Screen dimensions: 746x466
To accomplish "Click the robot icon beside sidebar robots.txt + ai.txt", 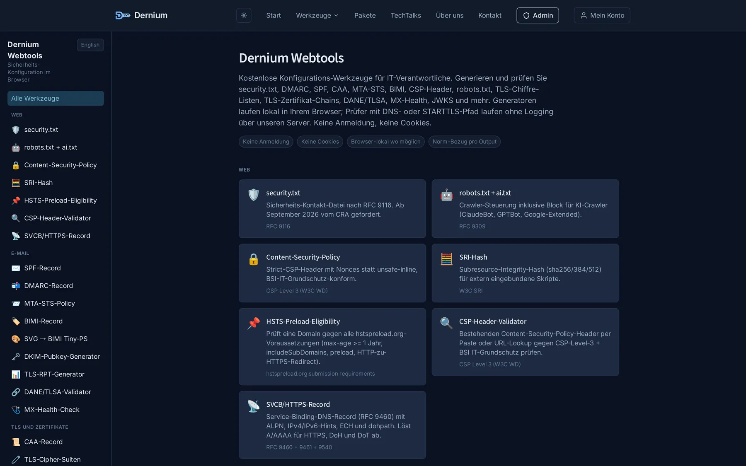I will [16, 147].
